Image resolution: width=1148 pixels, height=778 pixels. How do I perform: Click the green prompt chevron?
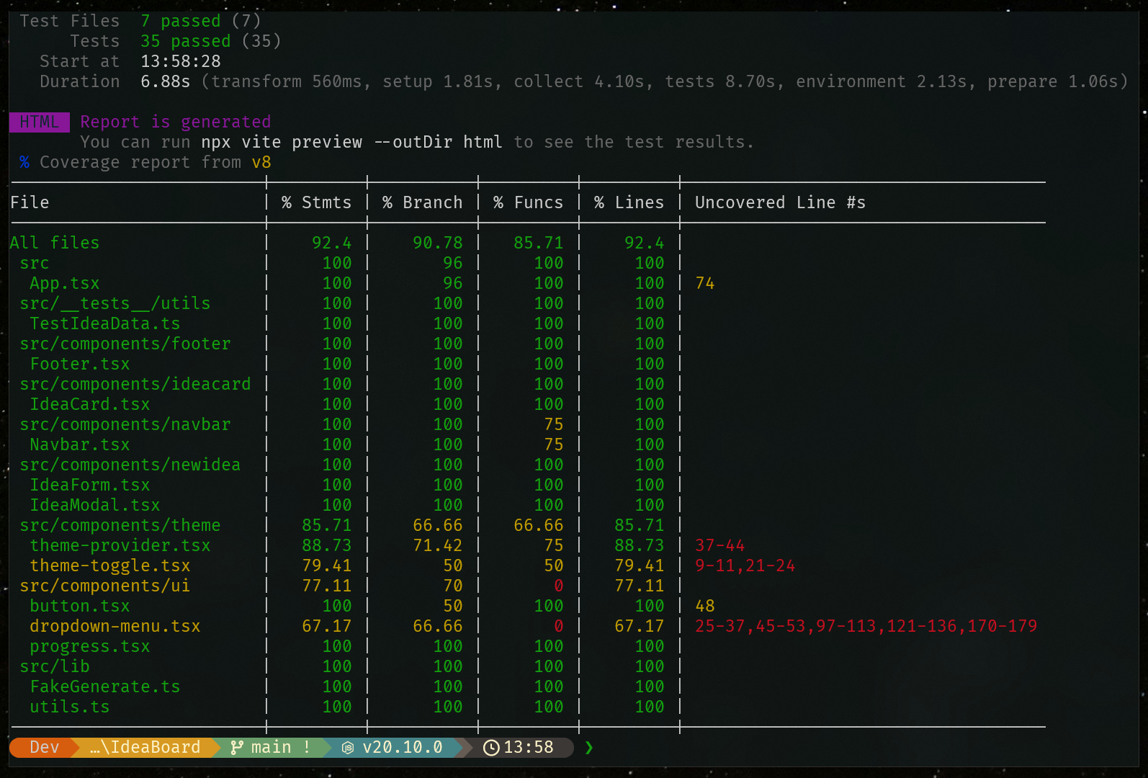point(589,748)
